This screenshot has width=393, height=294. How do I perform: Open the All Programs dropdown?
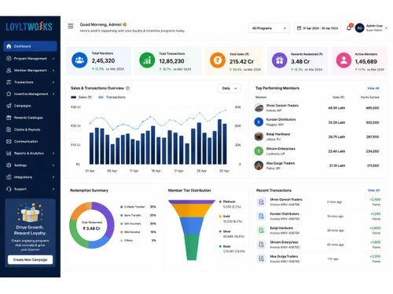click(269, 28)
